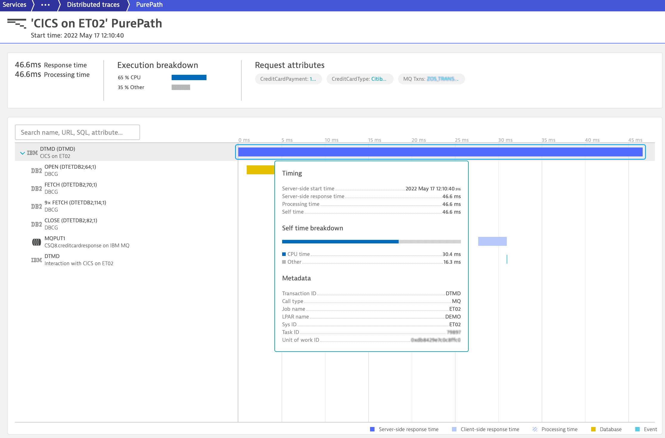Viewport: 665px width, 438px height.
Task: Go to the Distributed traces breadcrumb
Action: point(93,5)
